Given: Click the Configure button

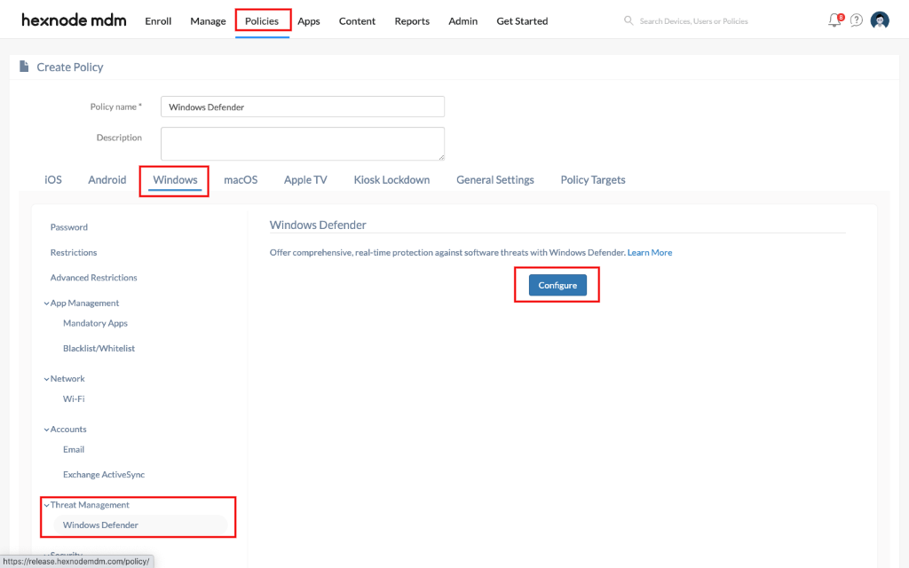Looking at the screenshot, I should tap(557, 285).
